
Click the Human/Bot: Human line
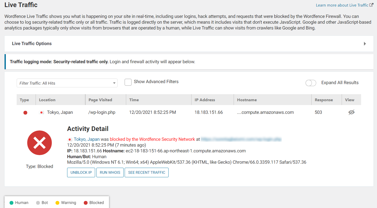87,157
